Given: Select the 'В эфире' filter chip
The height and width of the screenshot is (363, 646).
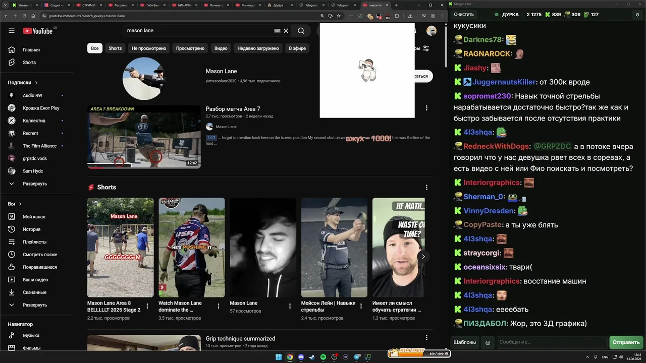Looking at the screenshot, I should click(297, 48).
